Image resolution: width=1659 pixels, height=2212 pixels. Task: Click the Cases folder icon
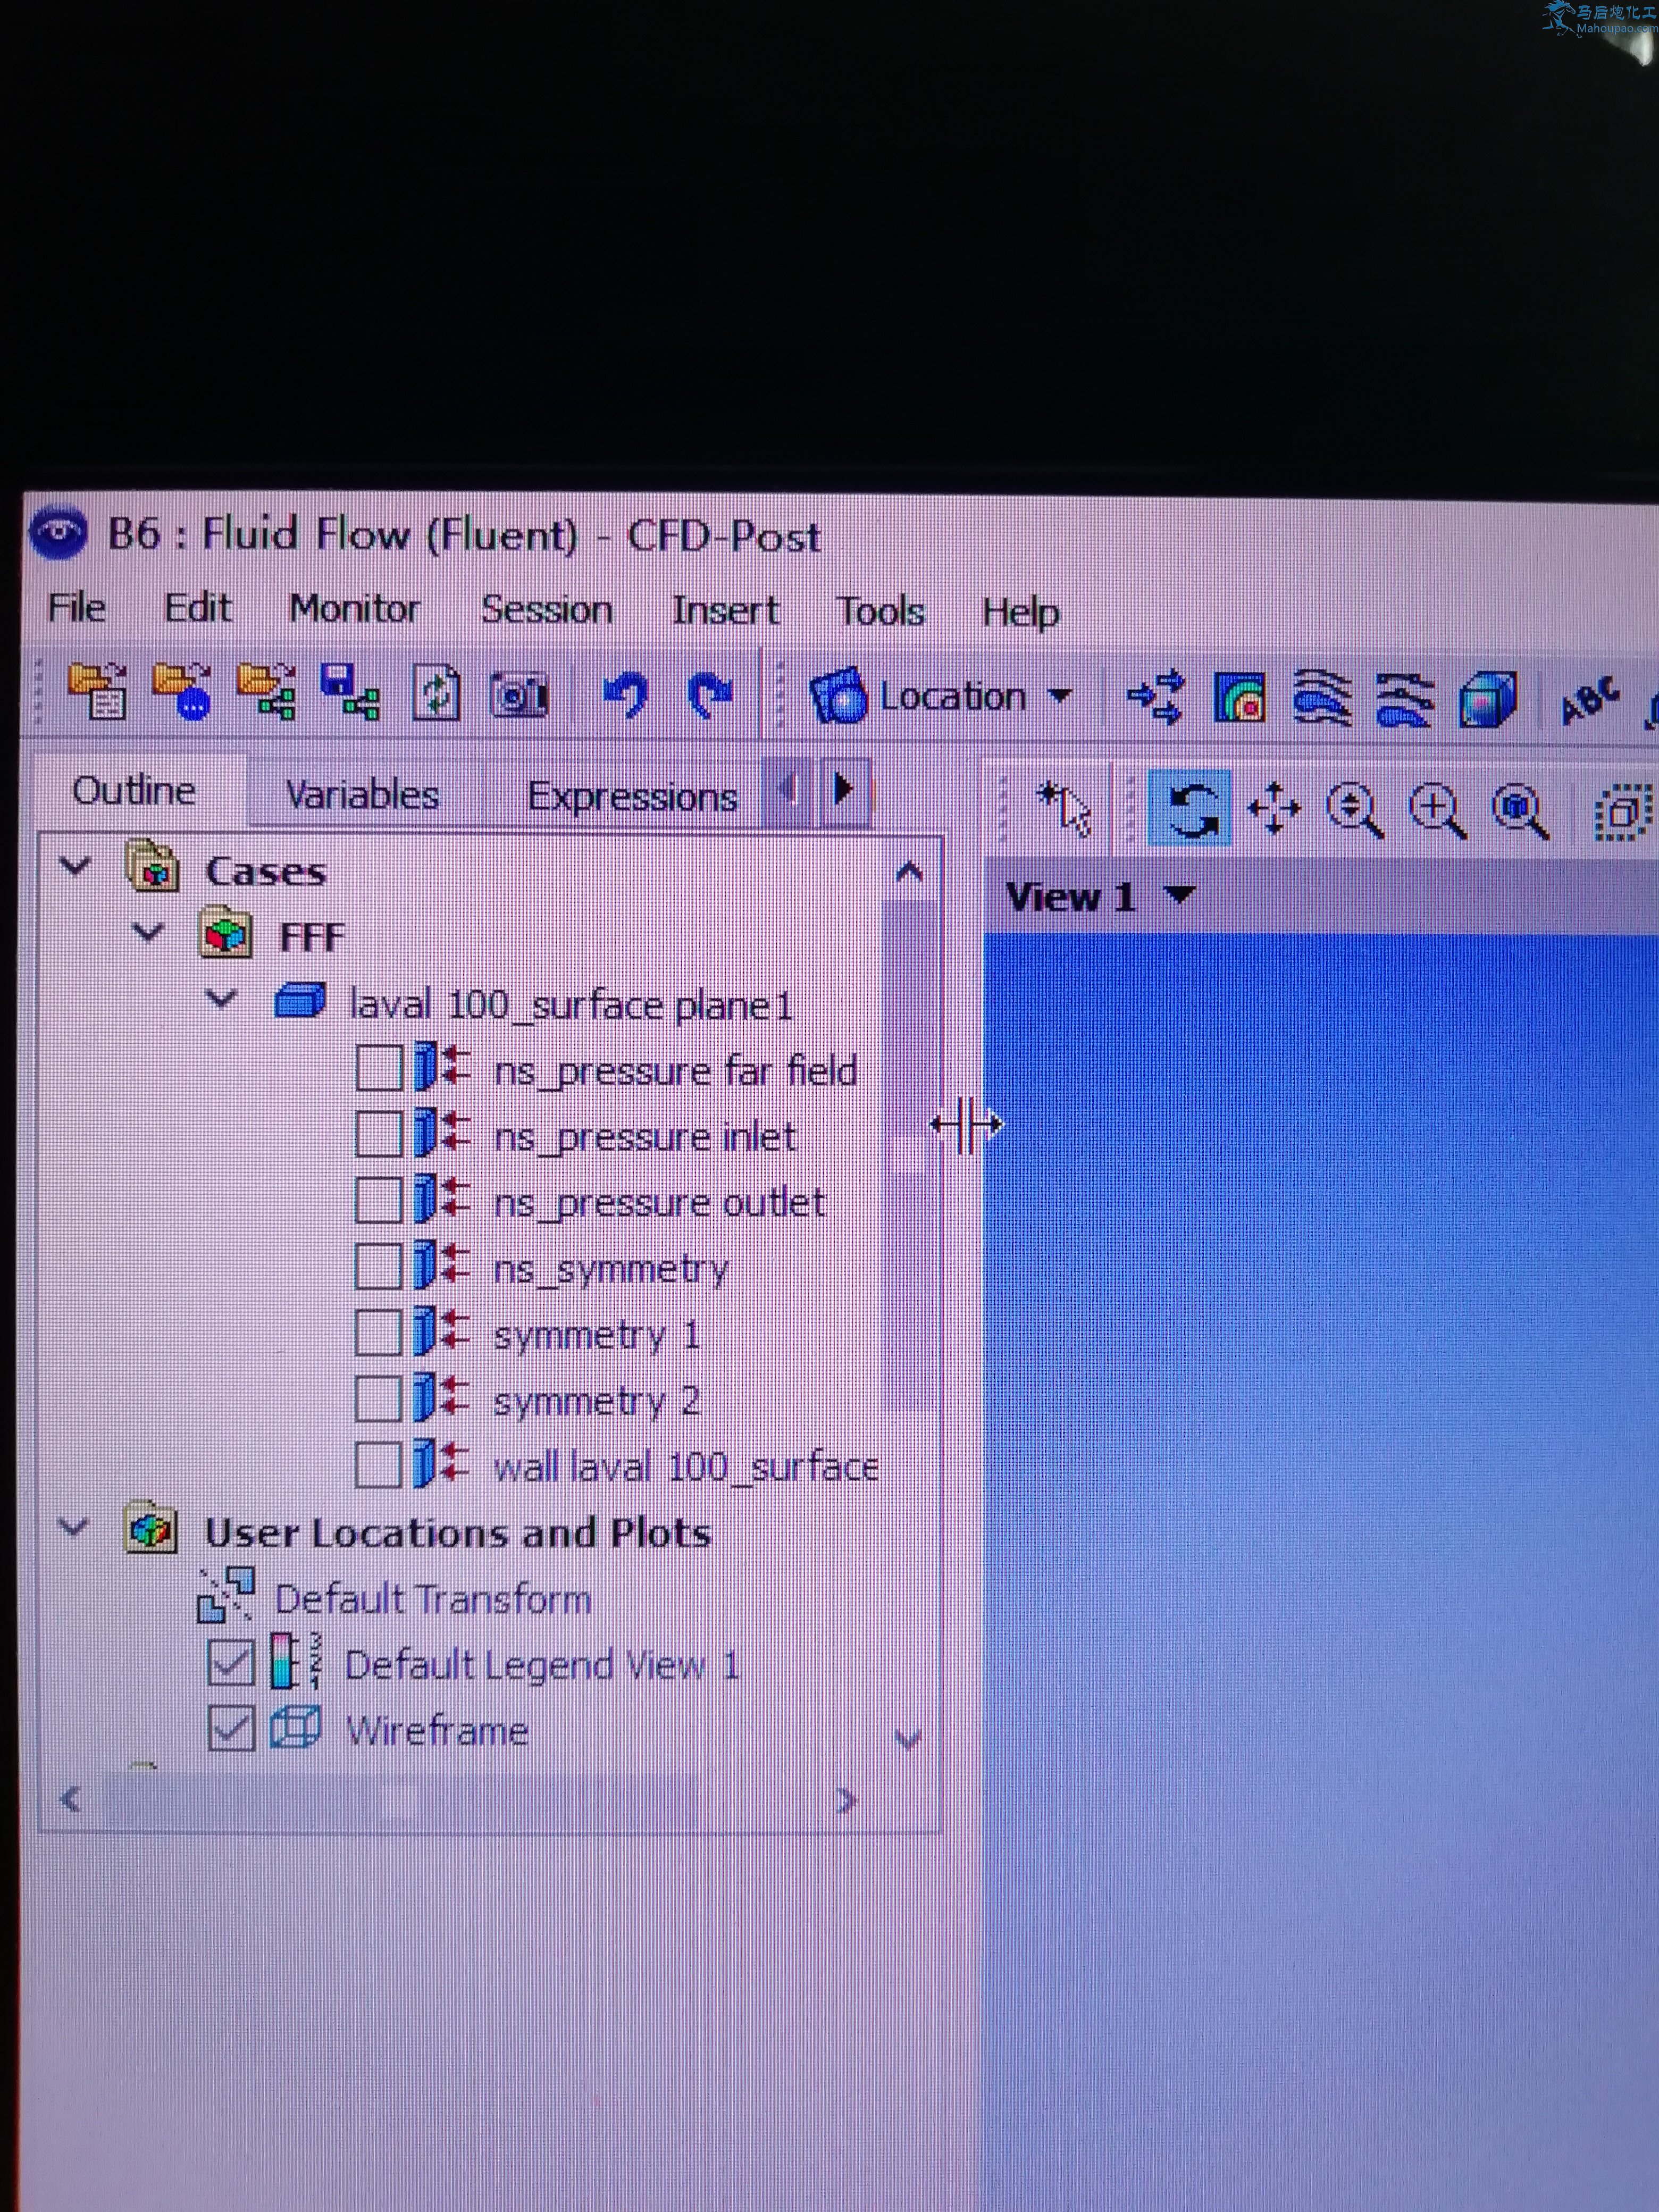(x=153, y=867)
